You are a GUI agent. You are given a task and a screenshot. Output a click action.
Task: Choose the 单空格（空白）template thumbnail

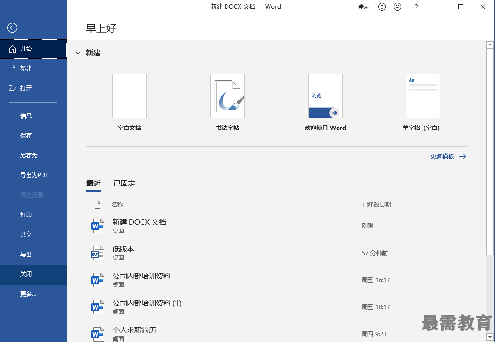click(x=423, y=96)
